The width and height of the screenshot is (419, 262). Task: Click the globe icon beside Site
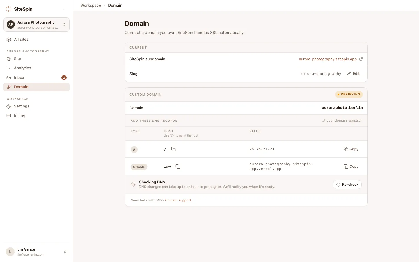coord(9,59)
